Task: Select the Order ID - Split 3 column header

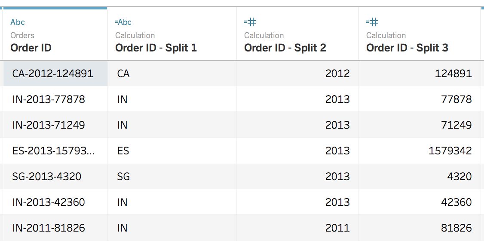Action: click(x=407, y=48)
